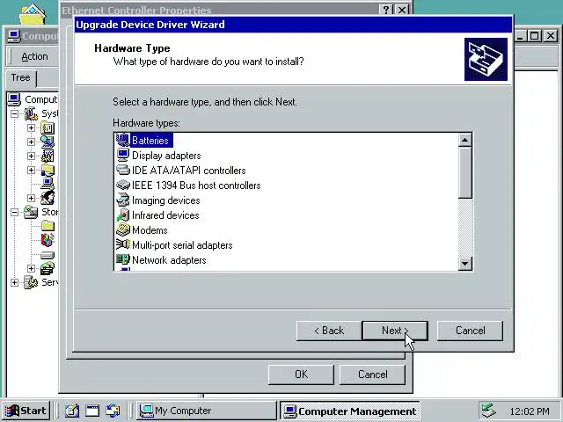Click Disk Defragmenter icon under Storage
The height and width of the screenshot is (422, 563).
pos(48,240)
